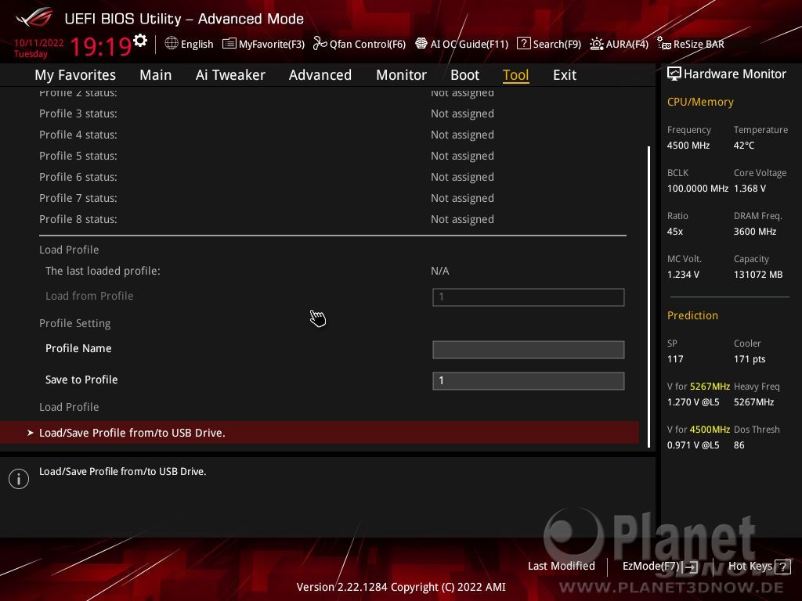Open Qfan Control fan icon
The width and height of the screenshot is (802, 601).
coord(320,44)
